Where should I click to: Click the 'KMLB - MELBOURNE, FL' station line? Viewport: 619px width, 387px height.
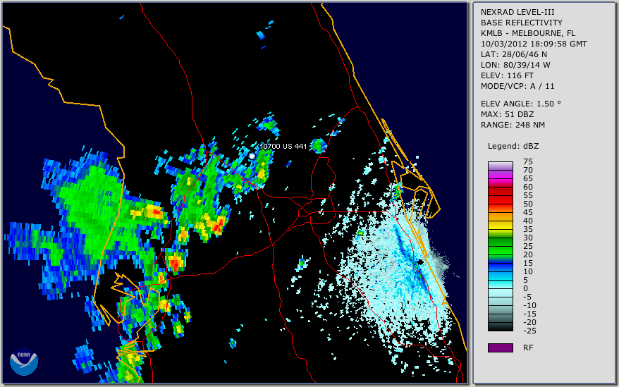coord(528,33)
